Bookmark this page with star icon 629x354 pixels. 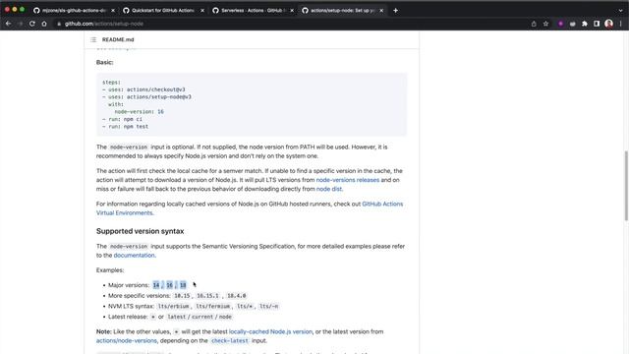pyautogui.click(x=546, y=24)
